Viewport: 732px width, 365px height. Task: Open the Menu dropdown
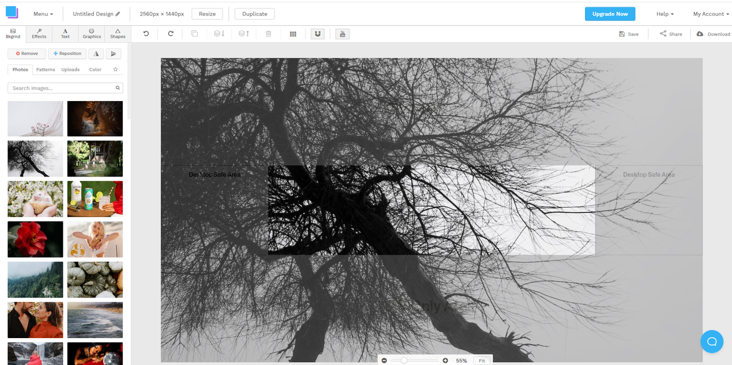[42, 14]
